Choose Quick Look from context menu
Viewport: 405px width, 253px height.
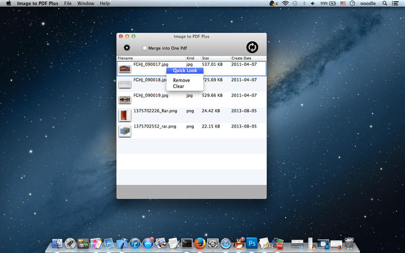click(185, 71)
